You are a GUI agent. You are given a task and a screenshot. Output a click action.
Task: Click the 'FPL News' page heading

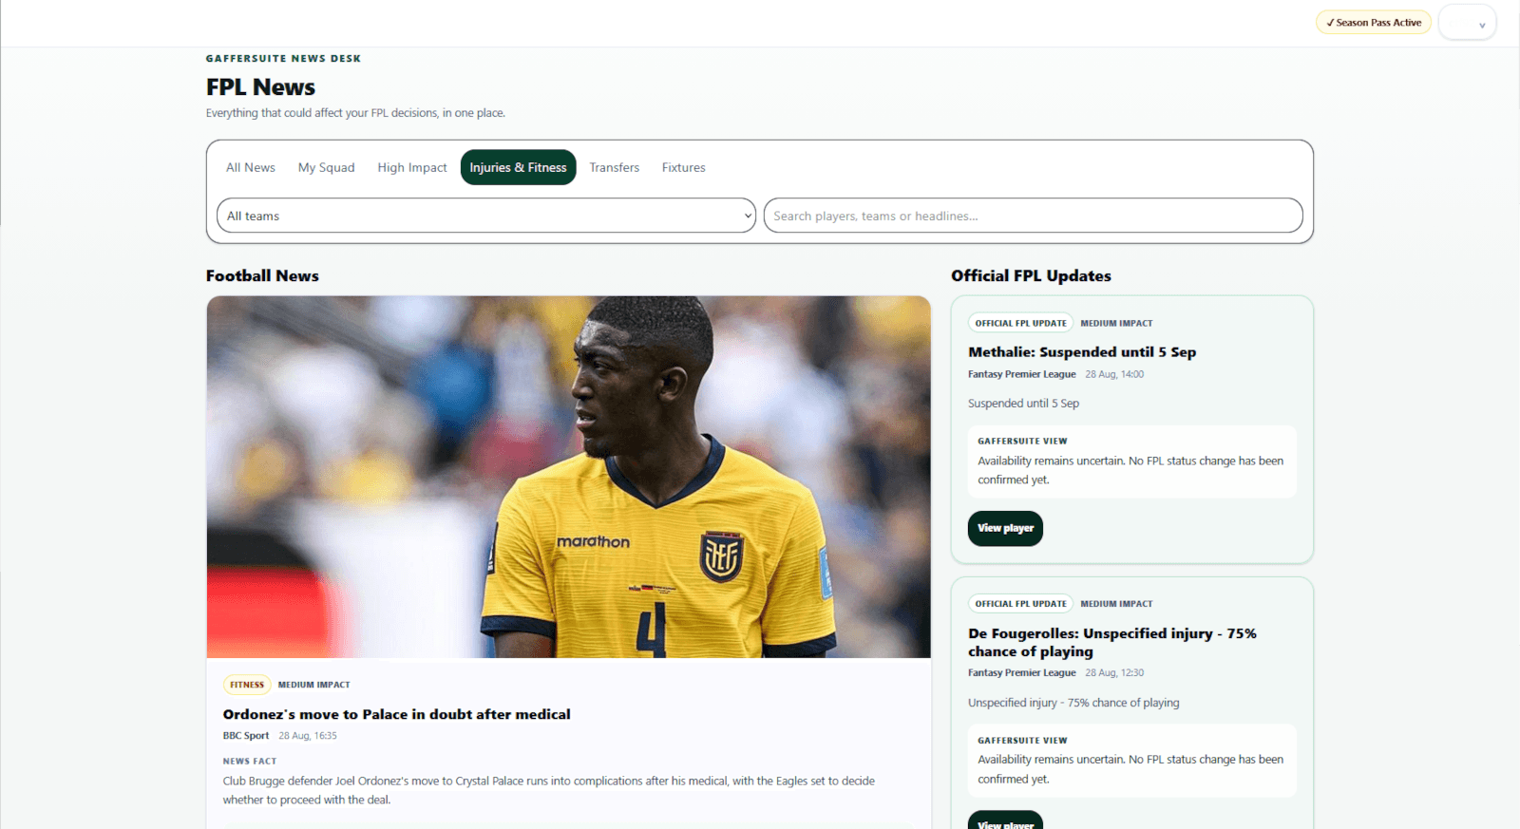[260, 87]
